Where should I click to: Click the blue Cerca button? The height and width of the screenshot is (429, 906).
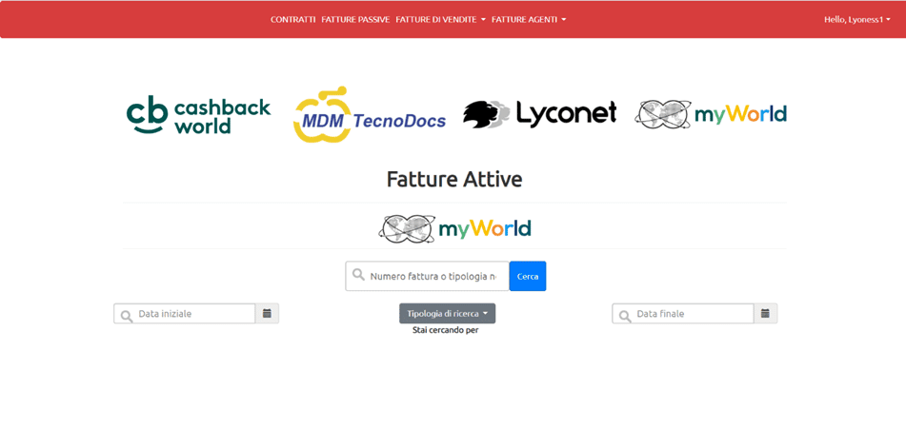coord(528,276)
